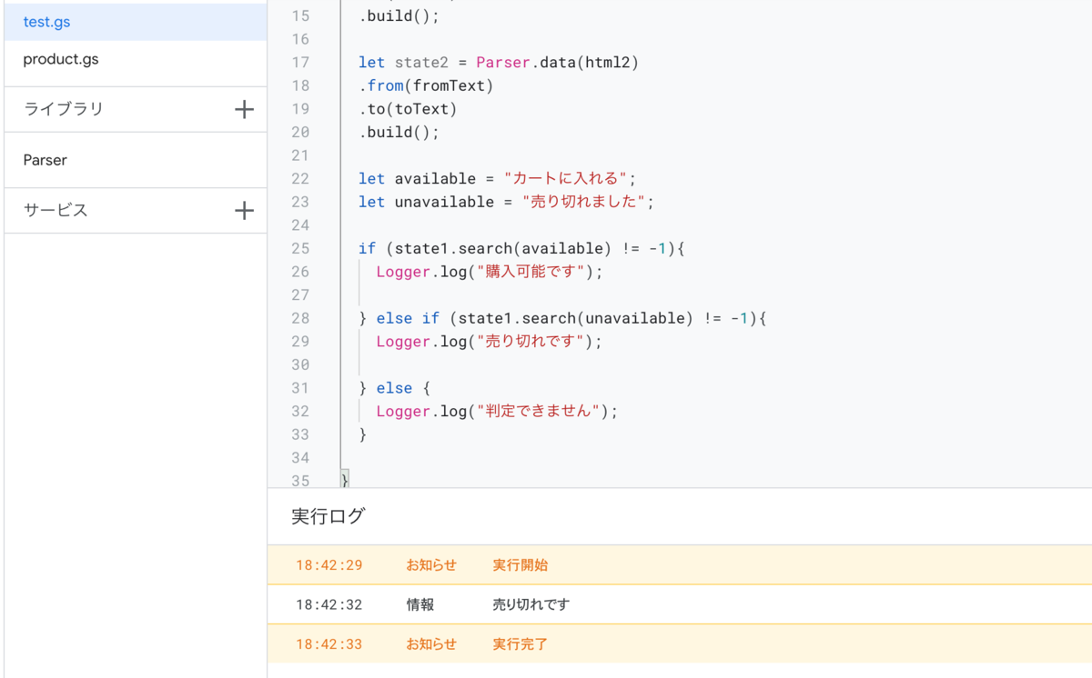Click the ライブラリ section label
This screenshot has height=678, width=1092.
64,110
